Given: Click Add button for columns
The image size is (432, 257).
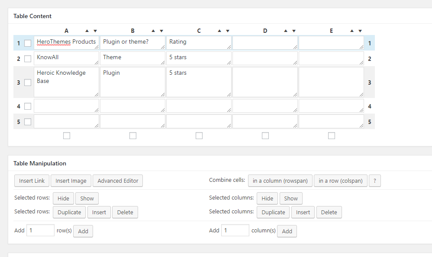Looking at the screenshot, I should (287, 231).
